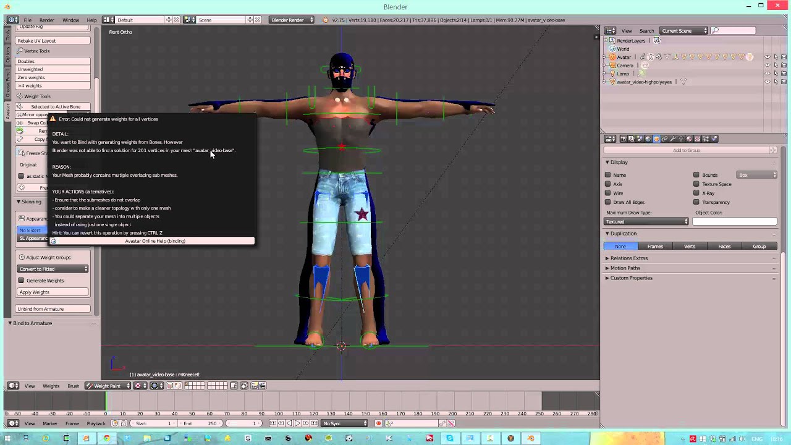Enable the Transparency checkbox
The height and width of the screenshot is (445, 791).
696,202
